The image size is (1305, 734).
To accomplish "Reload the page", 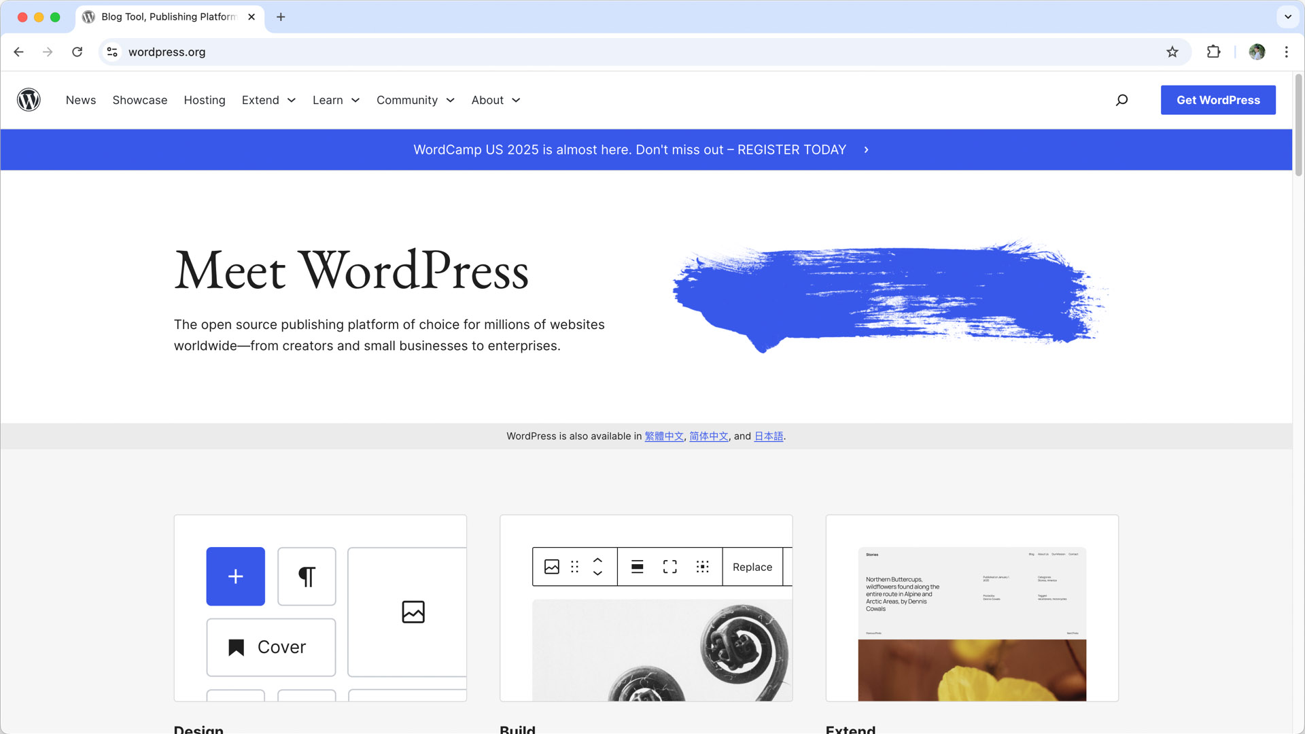I will pyautogui.click(x=77, y=52).
